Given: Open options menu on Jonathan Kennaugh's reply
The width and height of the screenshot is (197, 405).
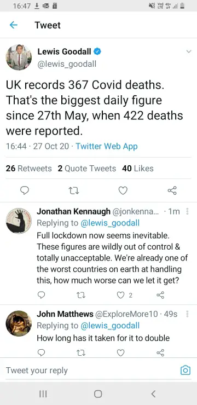Looking at the screenshot, I should pos(187,212).
